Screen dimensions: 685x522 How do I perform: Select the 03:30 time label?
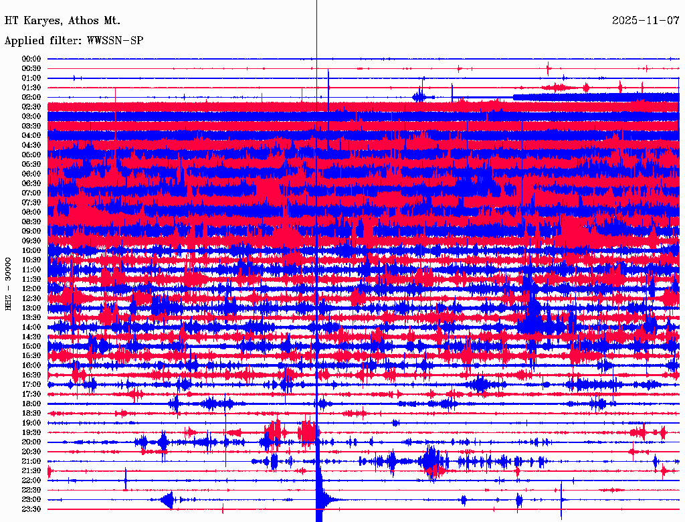31,126
